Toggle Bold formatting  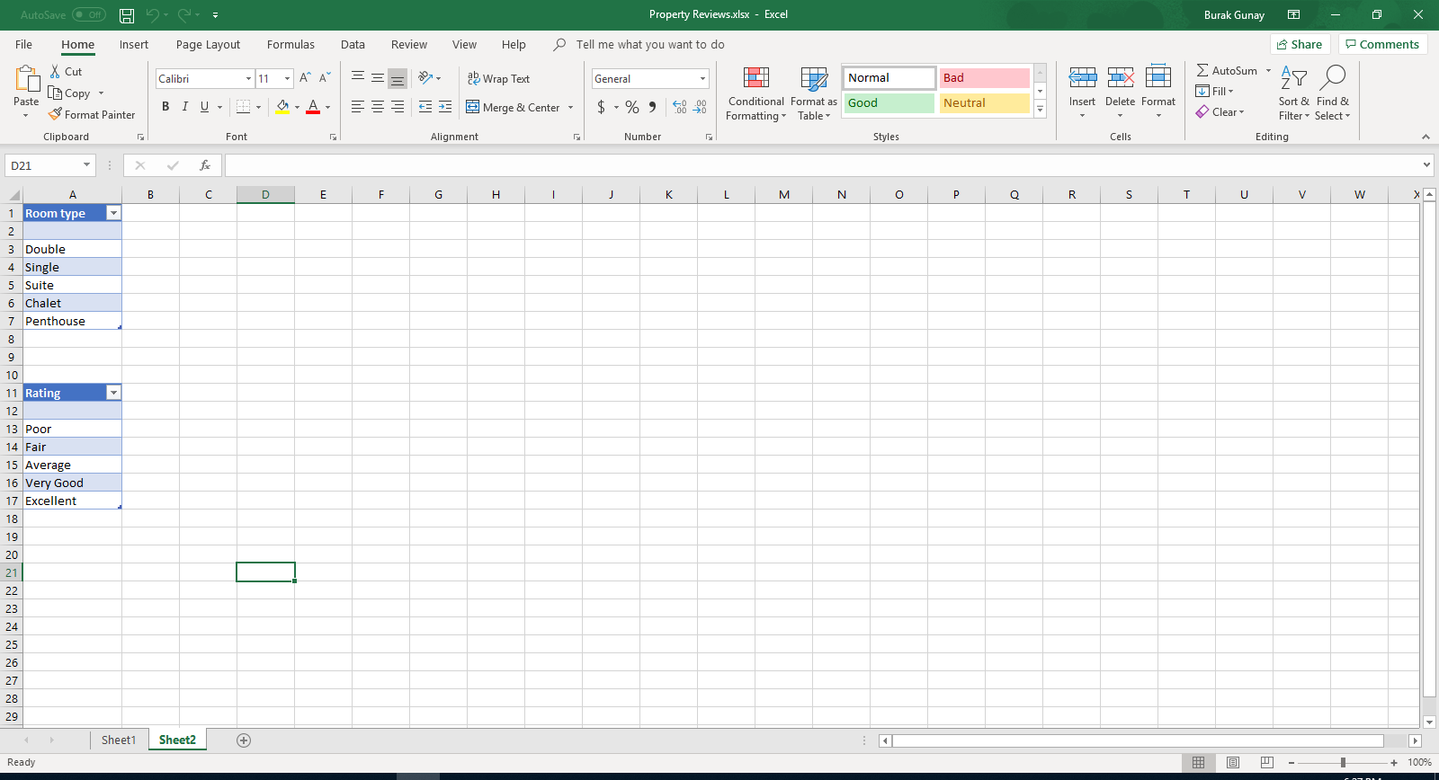pos(165,107)
